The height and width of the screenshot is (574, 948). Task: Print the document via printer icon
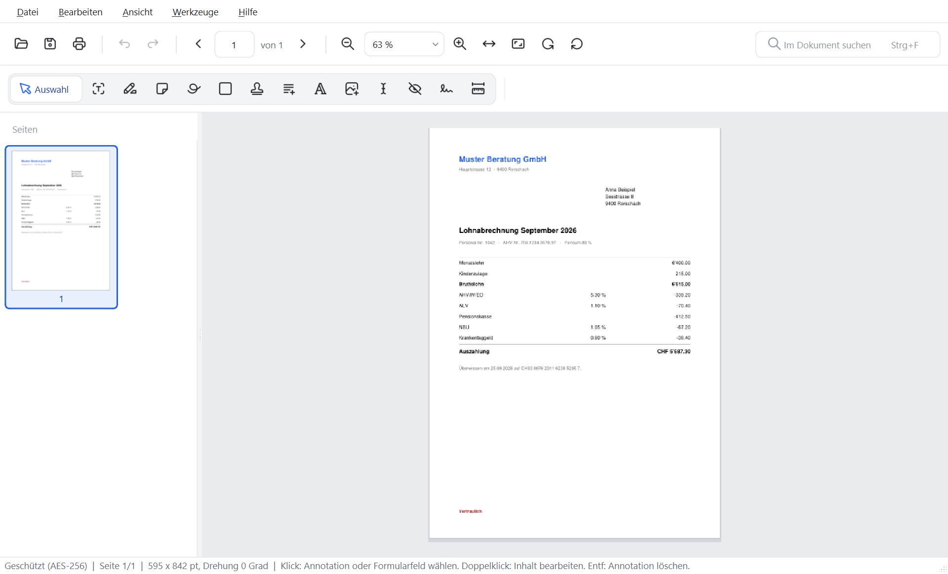[79, 44]
